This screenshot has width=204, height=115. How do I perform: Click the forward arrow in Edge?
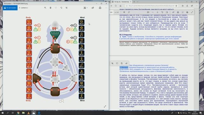[x=111, y=6]
